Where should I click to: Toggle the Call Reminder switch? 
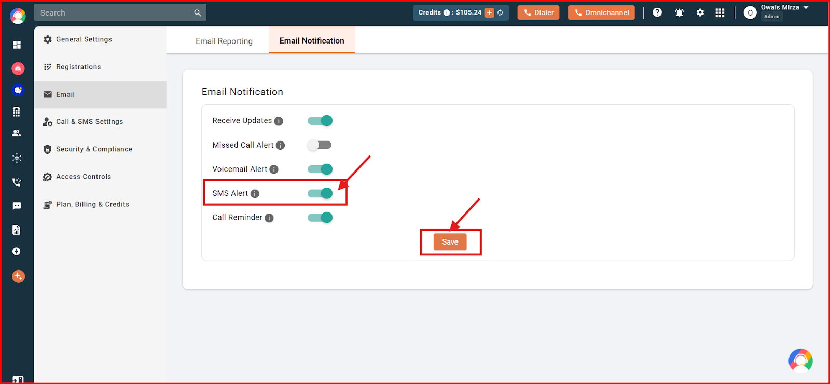[x=320, y=218]
